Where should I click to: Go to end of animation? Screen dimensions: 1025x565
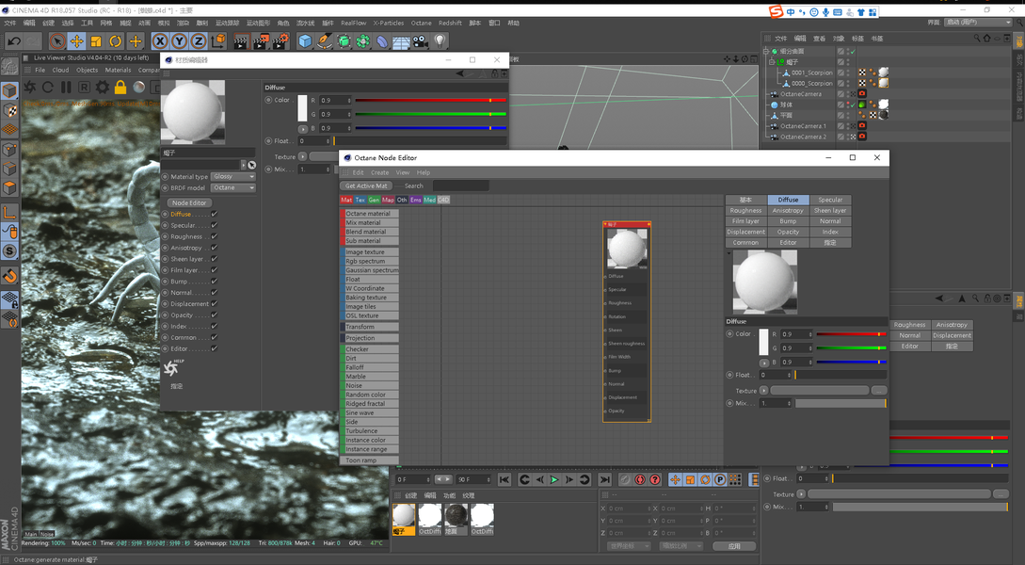[x=604, y=480]
